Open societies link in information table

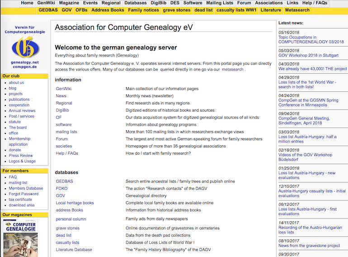64,146
